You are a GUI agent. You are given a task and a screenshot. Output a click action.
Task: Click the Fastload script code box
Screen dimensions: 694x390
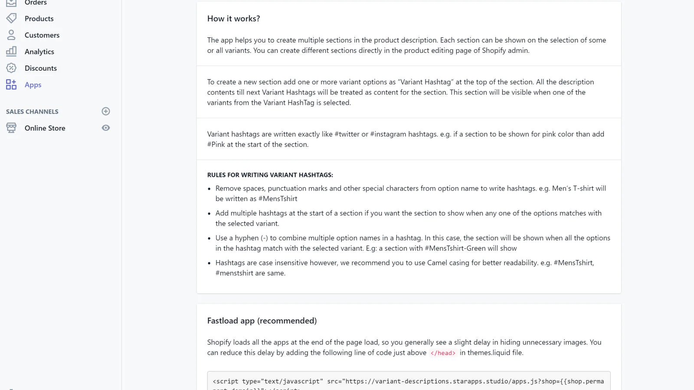(x=409, y=381)
